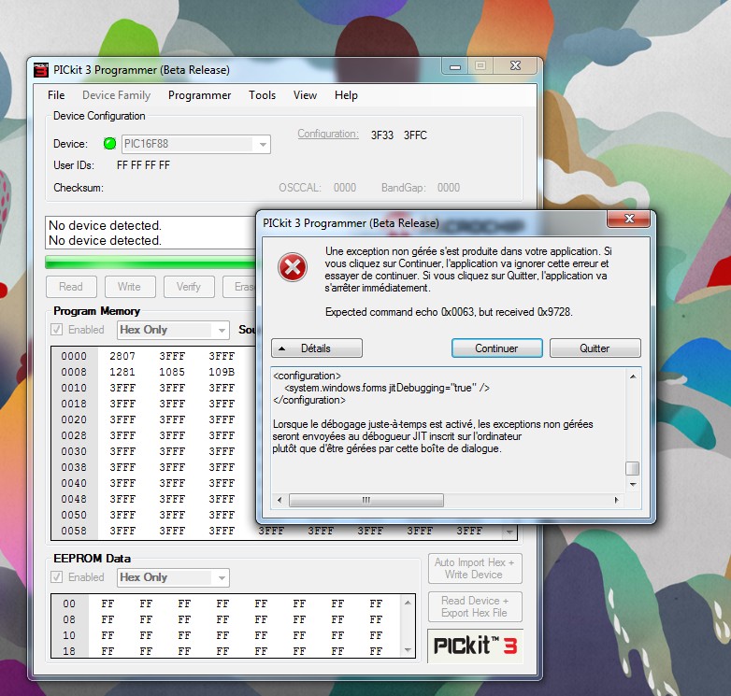Open EEPROM Data Hex Only dropdown
Image resolution: width=731 pixels, height=696 pixels.
(x=222, y=578)
